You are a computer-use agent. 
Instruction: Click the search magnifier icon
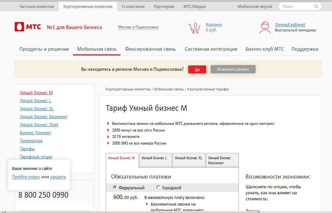click(x=316, y=6)
